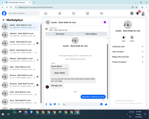
Task: Open the tab search dropdown arrow
Action: pos(2,2)
